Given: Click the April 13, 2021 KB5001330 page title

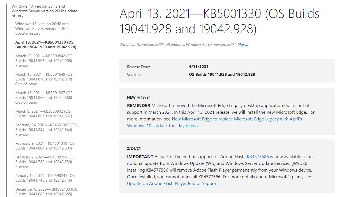Looking at the screenshot, I should coord(219,21).
